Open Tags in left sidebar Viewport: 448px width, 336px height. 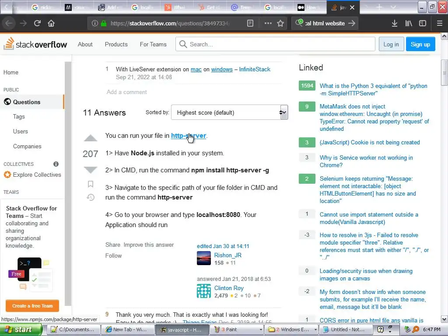19,116
